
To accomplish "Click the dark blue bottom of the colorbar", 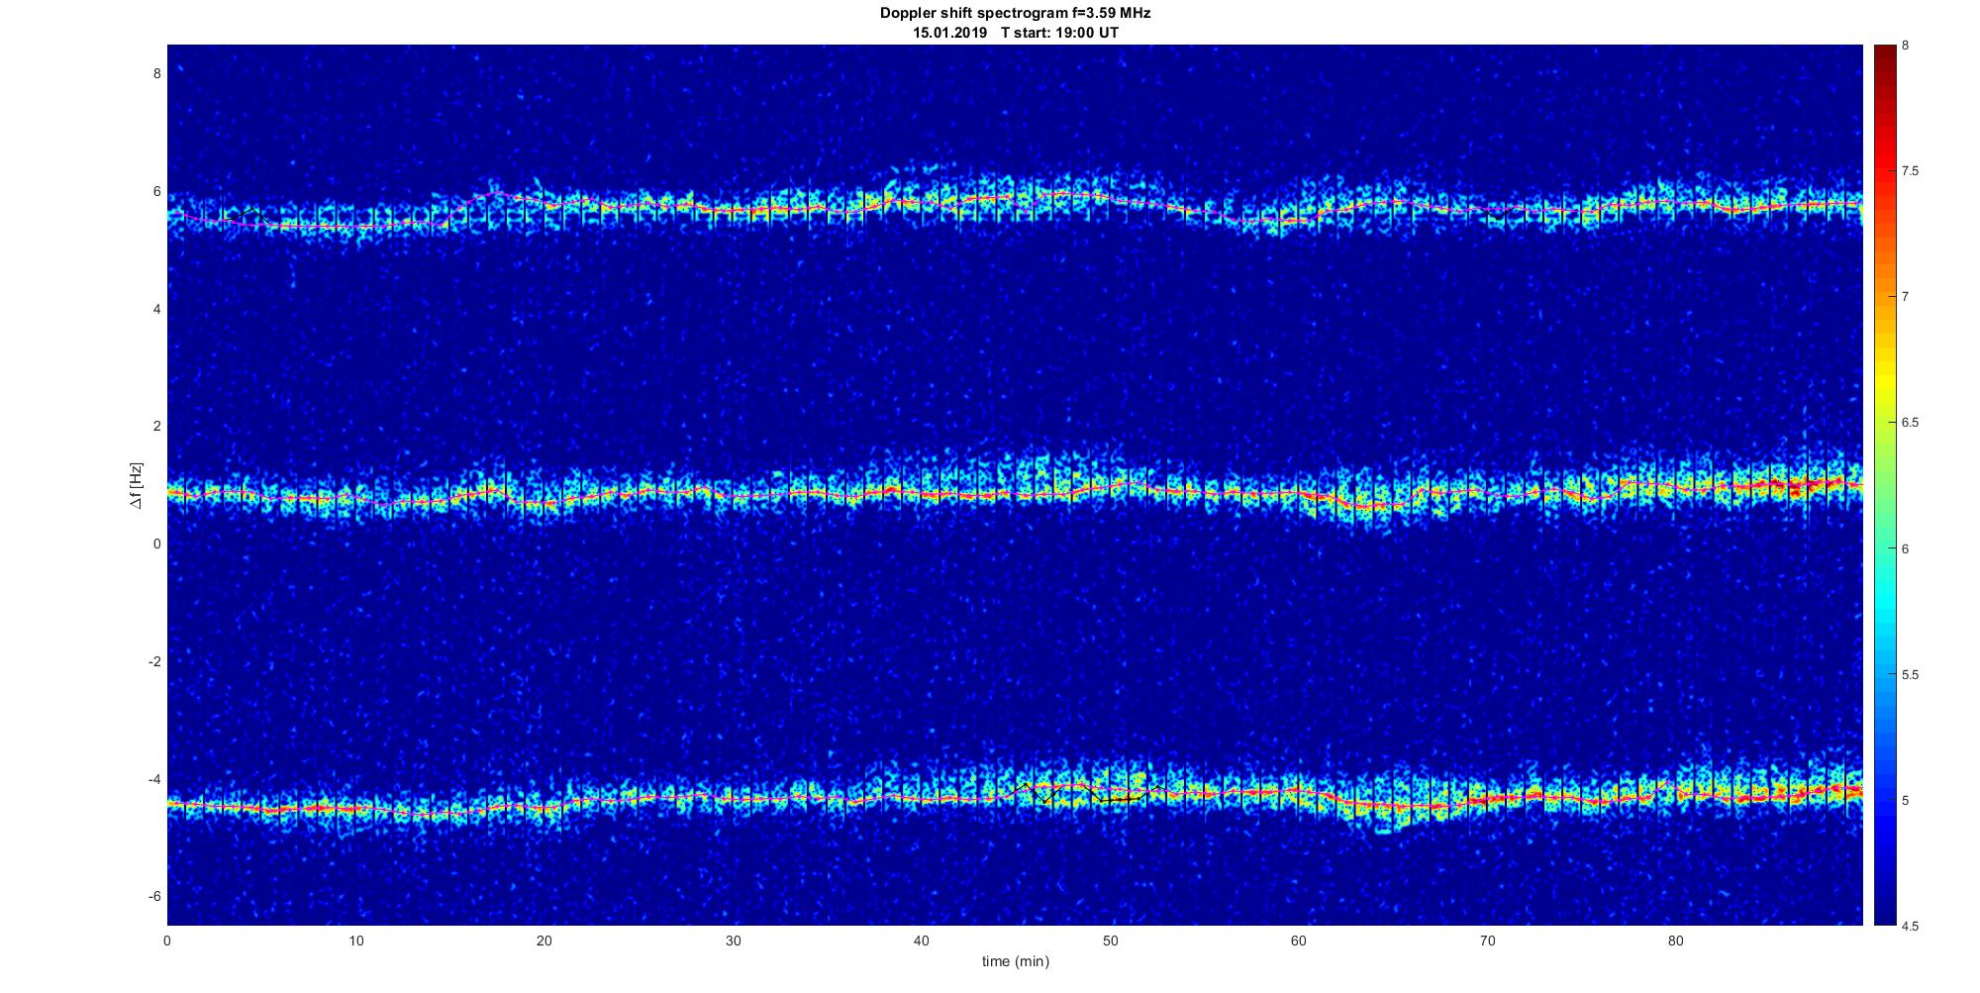I will coord(1884,906).
